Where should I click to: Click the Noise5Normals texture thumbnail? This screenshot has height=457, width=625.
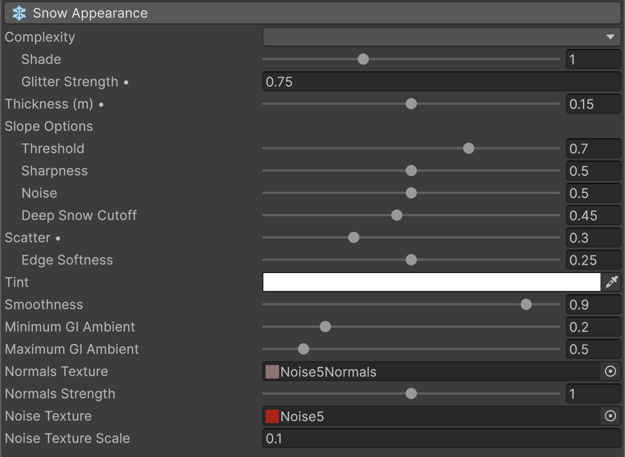click(272, 372)
